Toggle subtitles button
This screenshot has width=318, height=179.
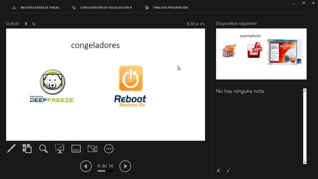[76, 149]
